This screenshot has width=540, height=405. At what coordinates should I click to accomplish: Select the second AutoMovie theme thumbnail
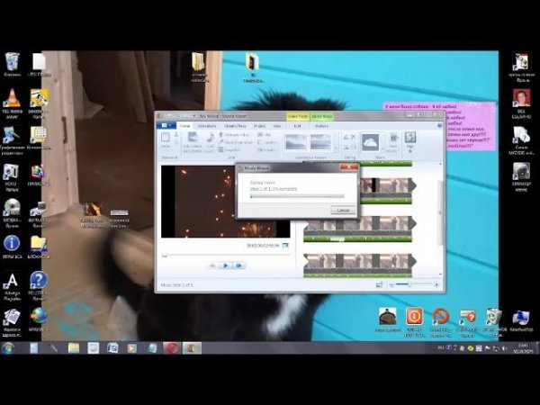(320, 142)
